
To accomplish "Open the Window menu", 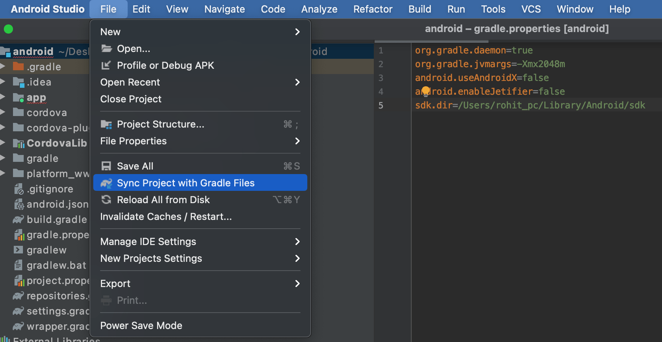I will [575, 9].
